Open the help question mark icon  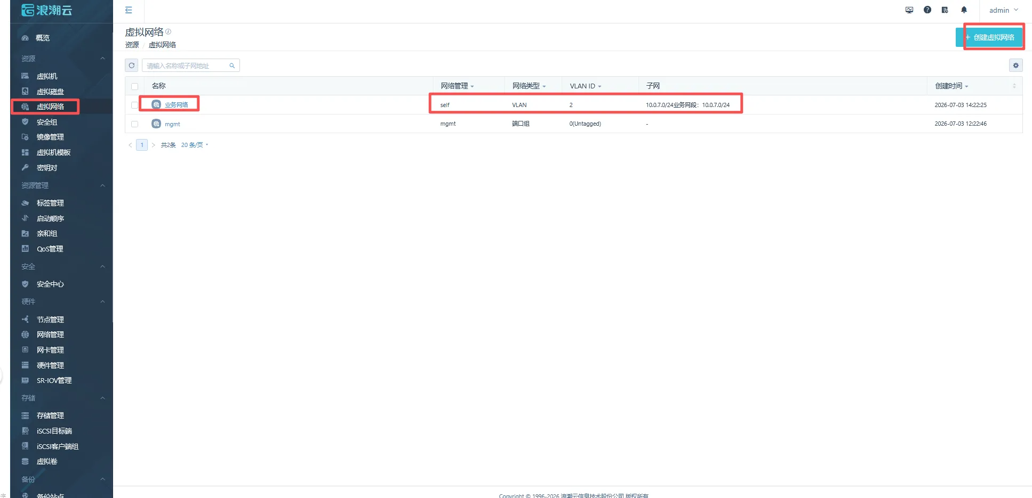(927, 10)
